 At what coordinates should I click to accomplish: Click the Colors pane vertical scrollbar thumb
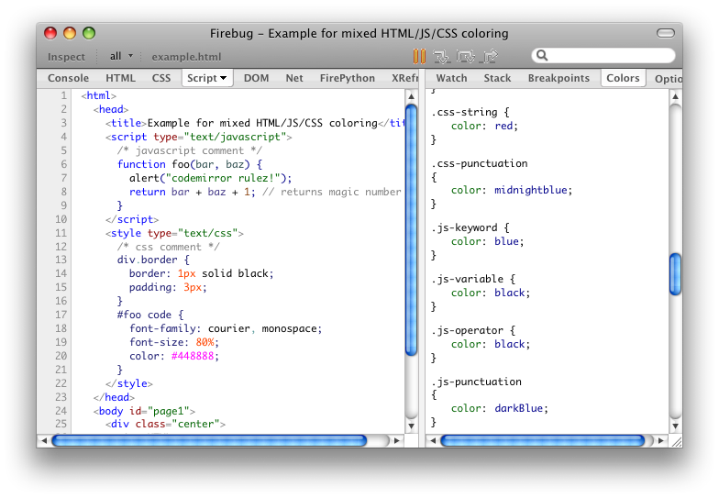click(675, 273)
